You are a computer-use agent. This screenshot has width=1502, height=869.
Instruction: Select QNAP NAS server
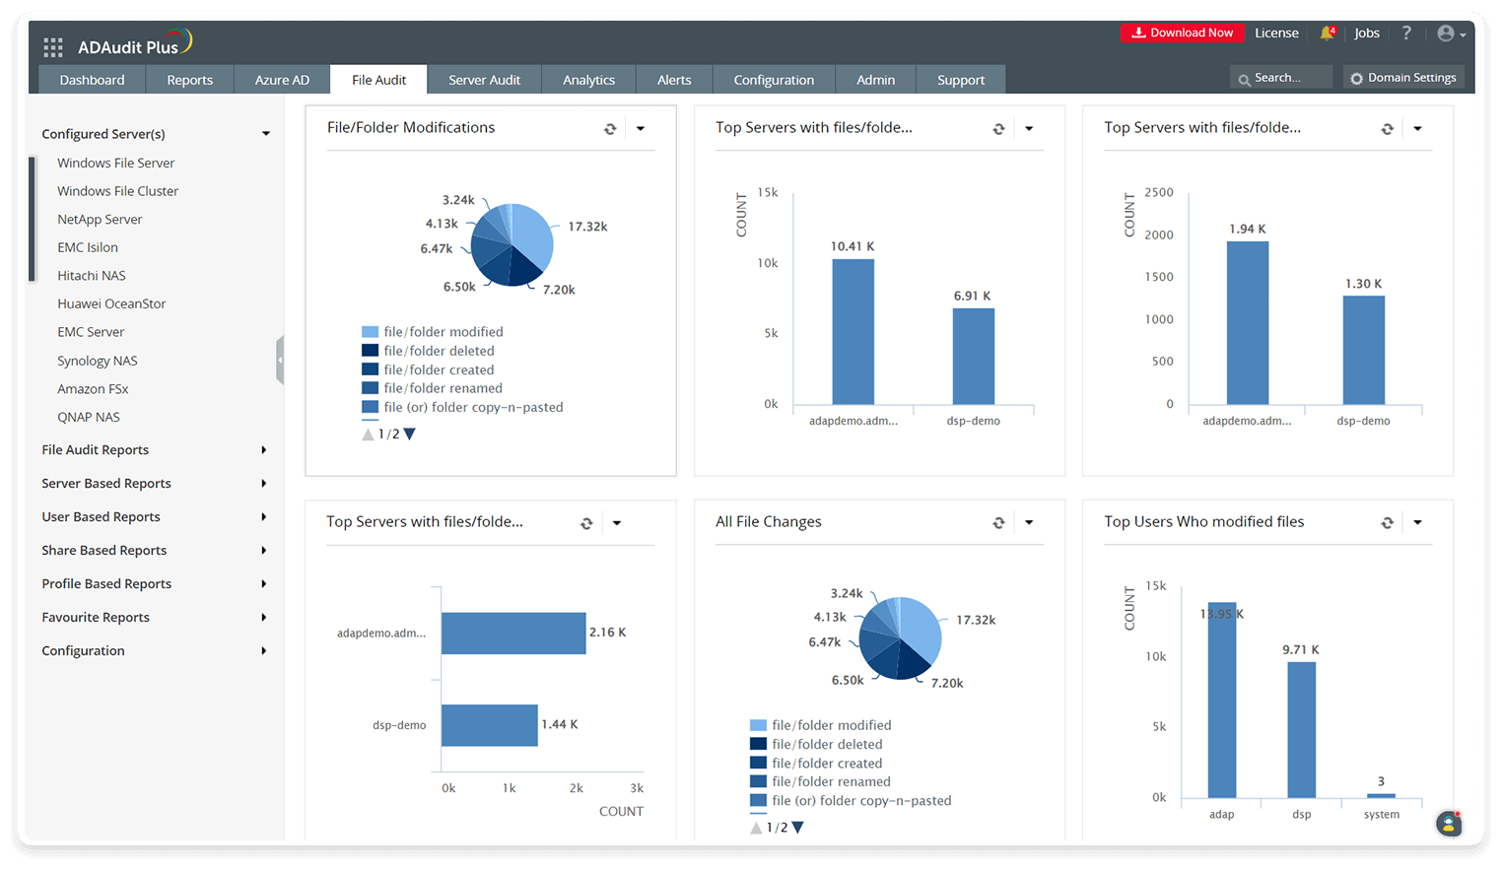(89, 417)
